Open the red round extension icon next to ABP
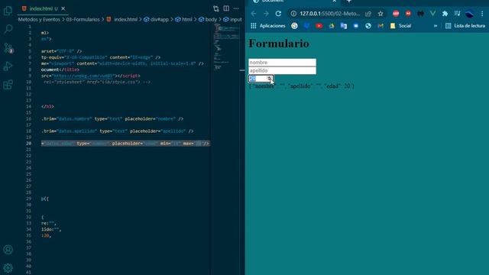The width and height of the screenshot is (489, 275). point(408,14)
